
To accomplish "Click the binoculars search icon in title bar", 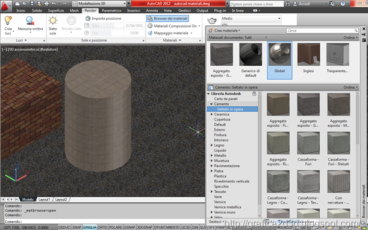I will point(288,4).
